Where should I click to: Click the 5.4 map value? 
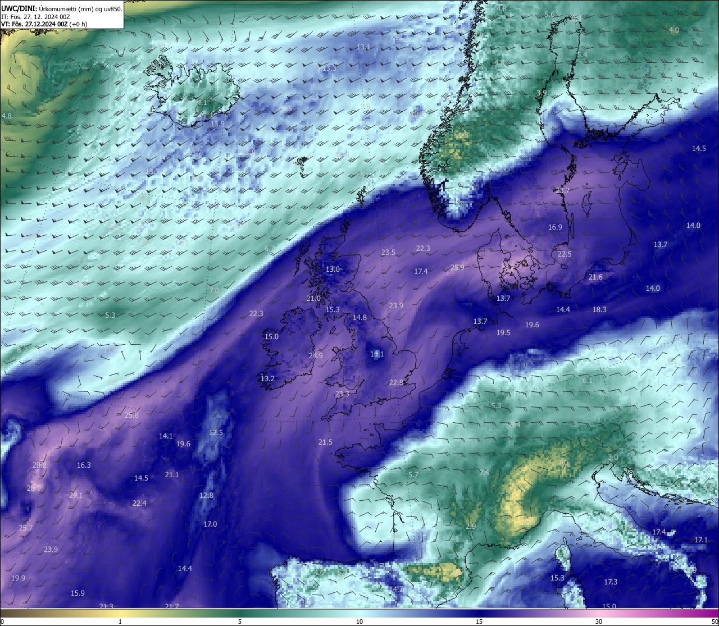click(x=581, y=54)
